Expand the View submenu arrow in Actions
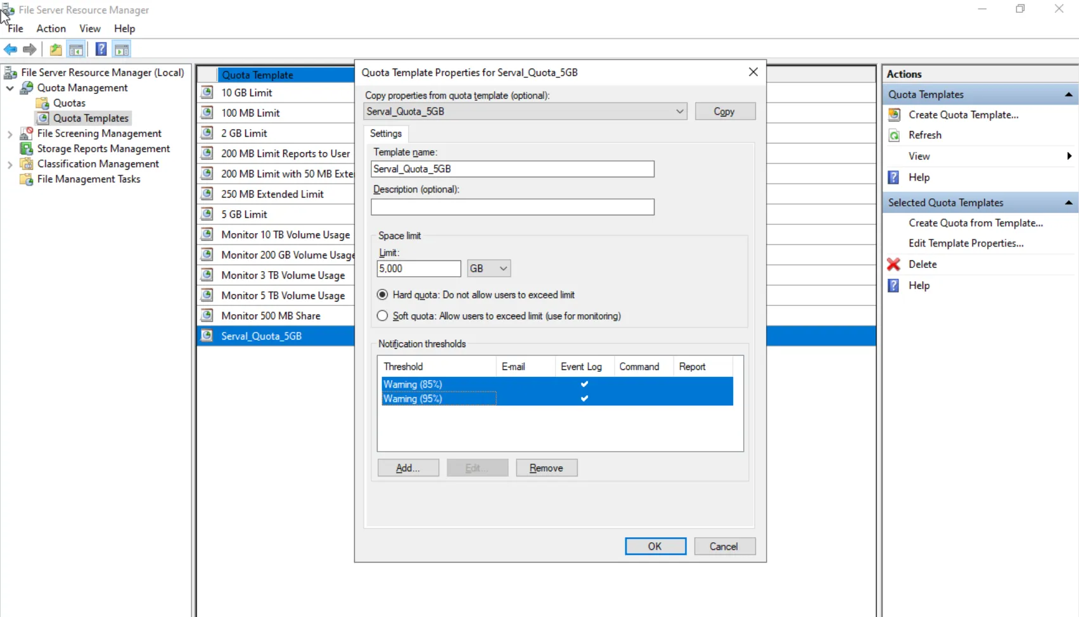This screenshot has height=617, width=1079. click(x=1069, y=156)
